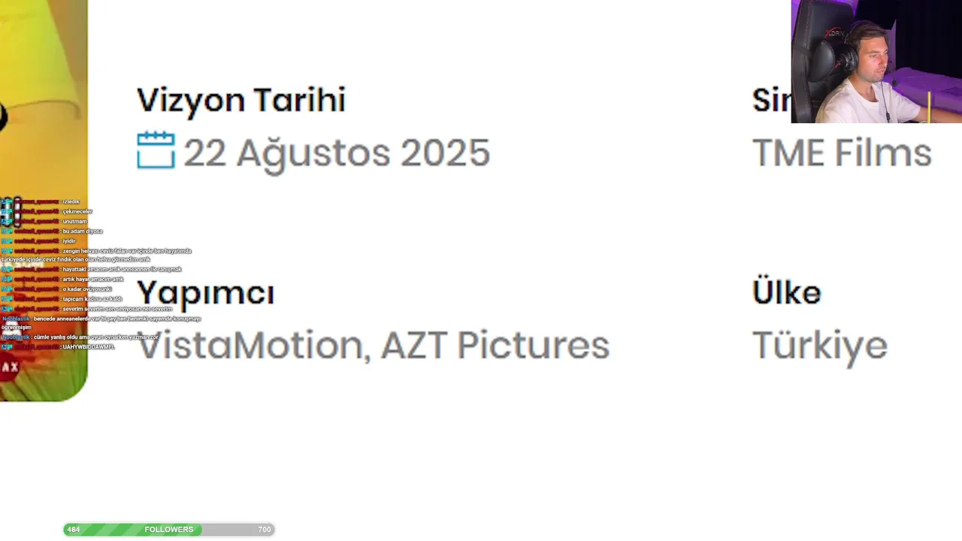Click the badge icon beside the 'unutmam' chat message
The image size is (962, 541).
(7, 222)
